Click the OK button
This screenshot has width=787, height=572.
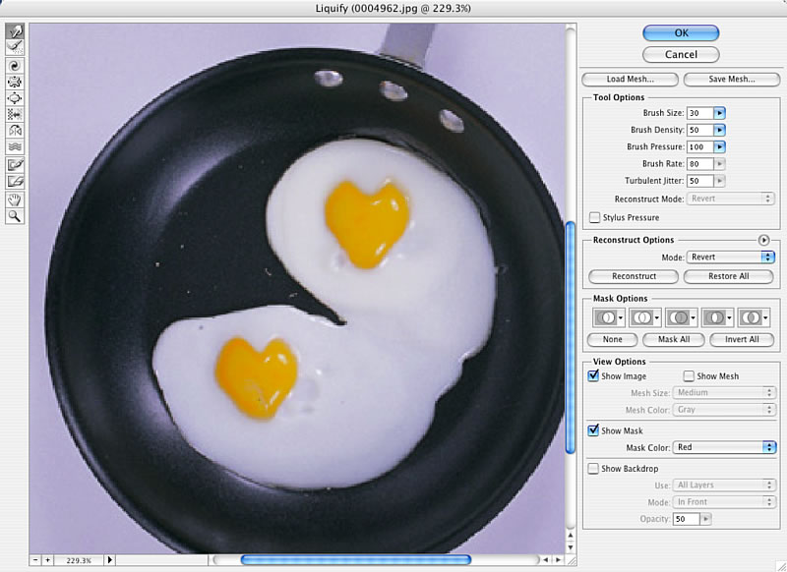[x=681, y=33]
